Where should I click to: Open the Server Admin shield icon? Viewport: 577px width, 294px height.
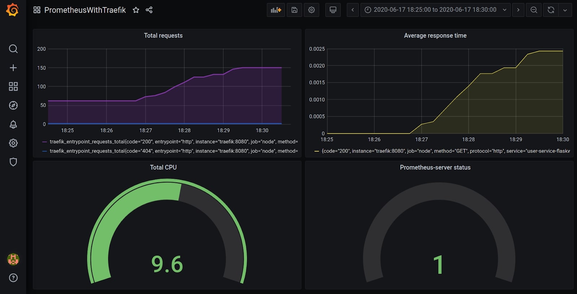point(13,162)
